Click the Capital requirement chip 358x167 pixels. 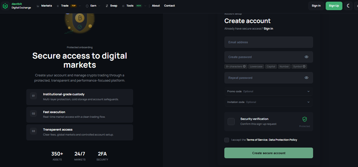click(x=271, y=67)
